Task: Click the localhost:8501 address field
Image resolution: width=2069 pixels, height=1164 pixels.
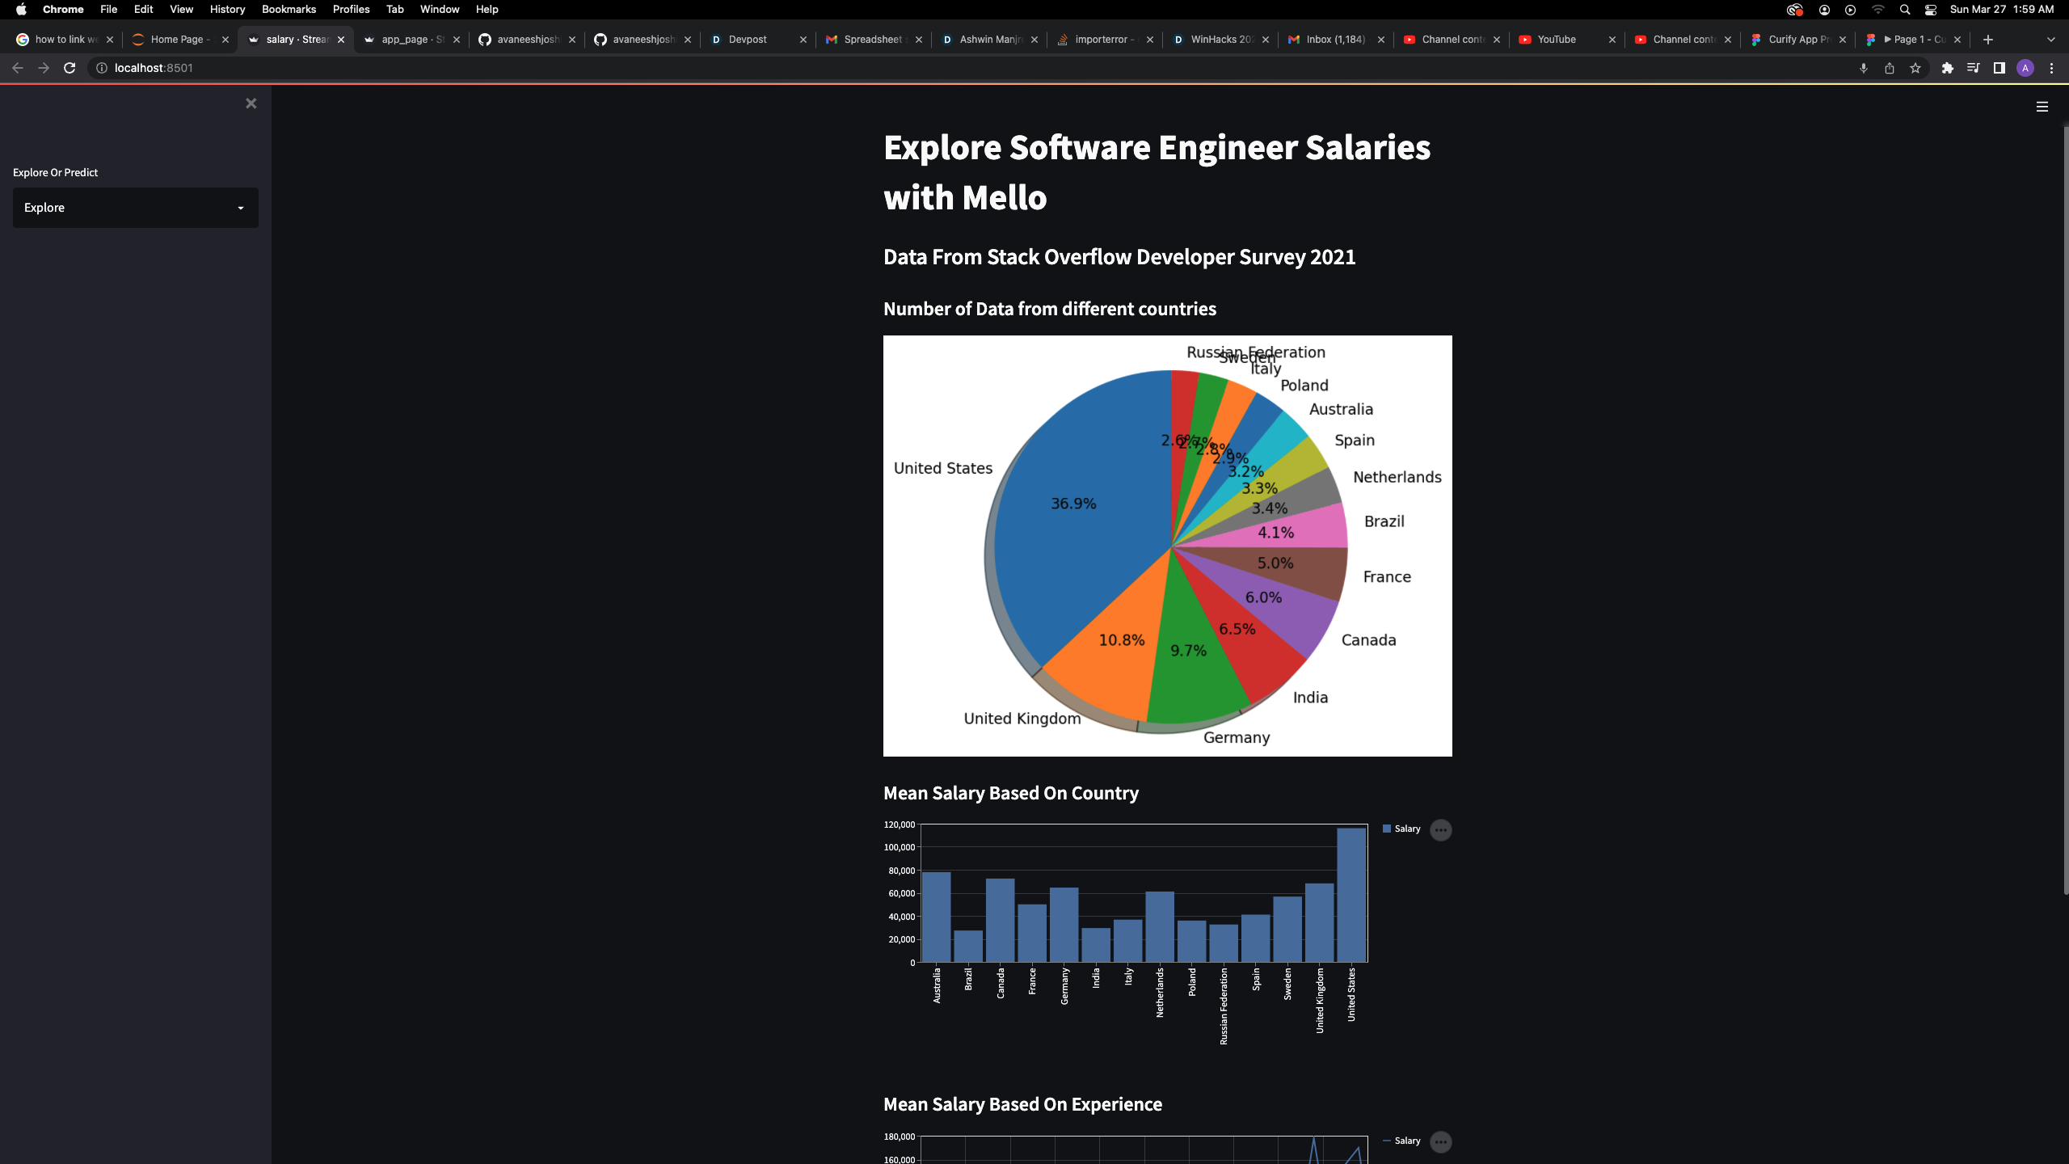Action: [x=154, y=68]
